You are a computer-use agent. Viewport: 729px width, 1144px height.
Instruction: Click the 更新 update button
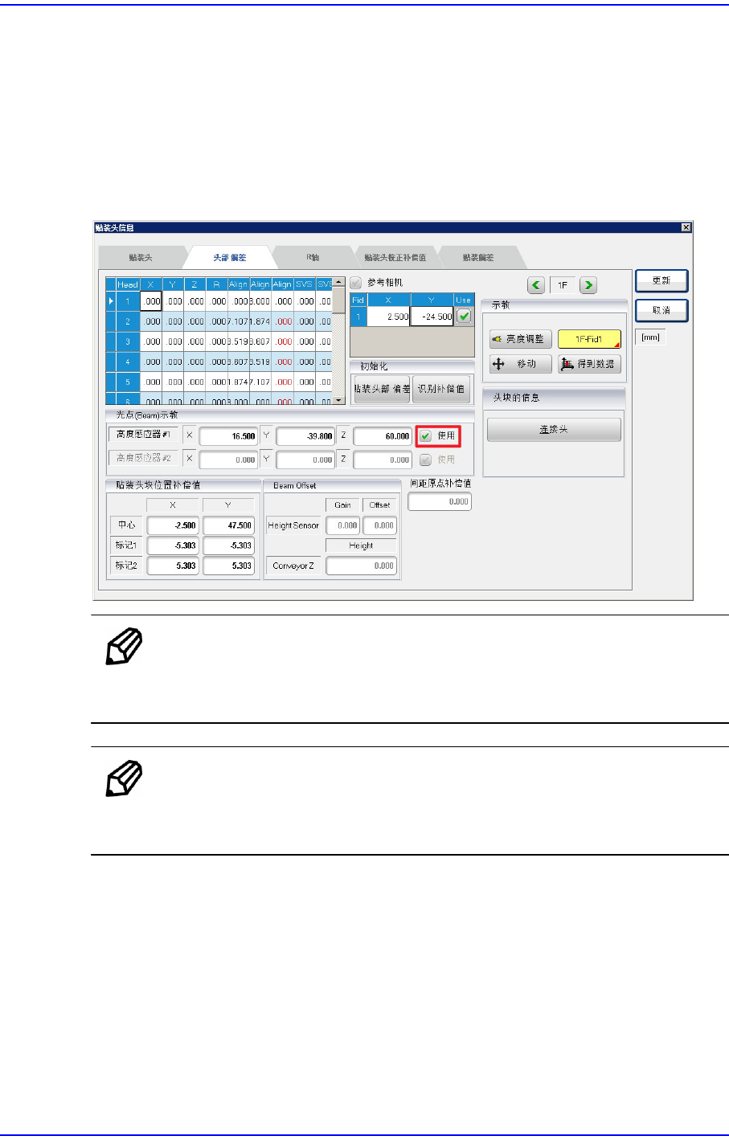coord(661,280)
